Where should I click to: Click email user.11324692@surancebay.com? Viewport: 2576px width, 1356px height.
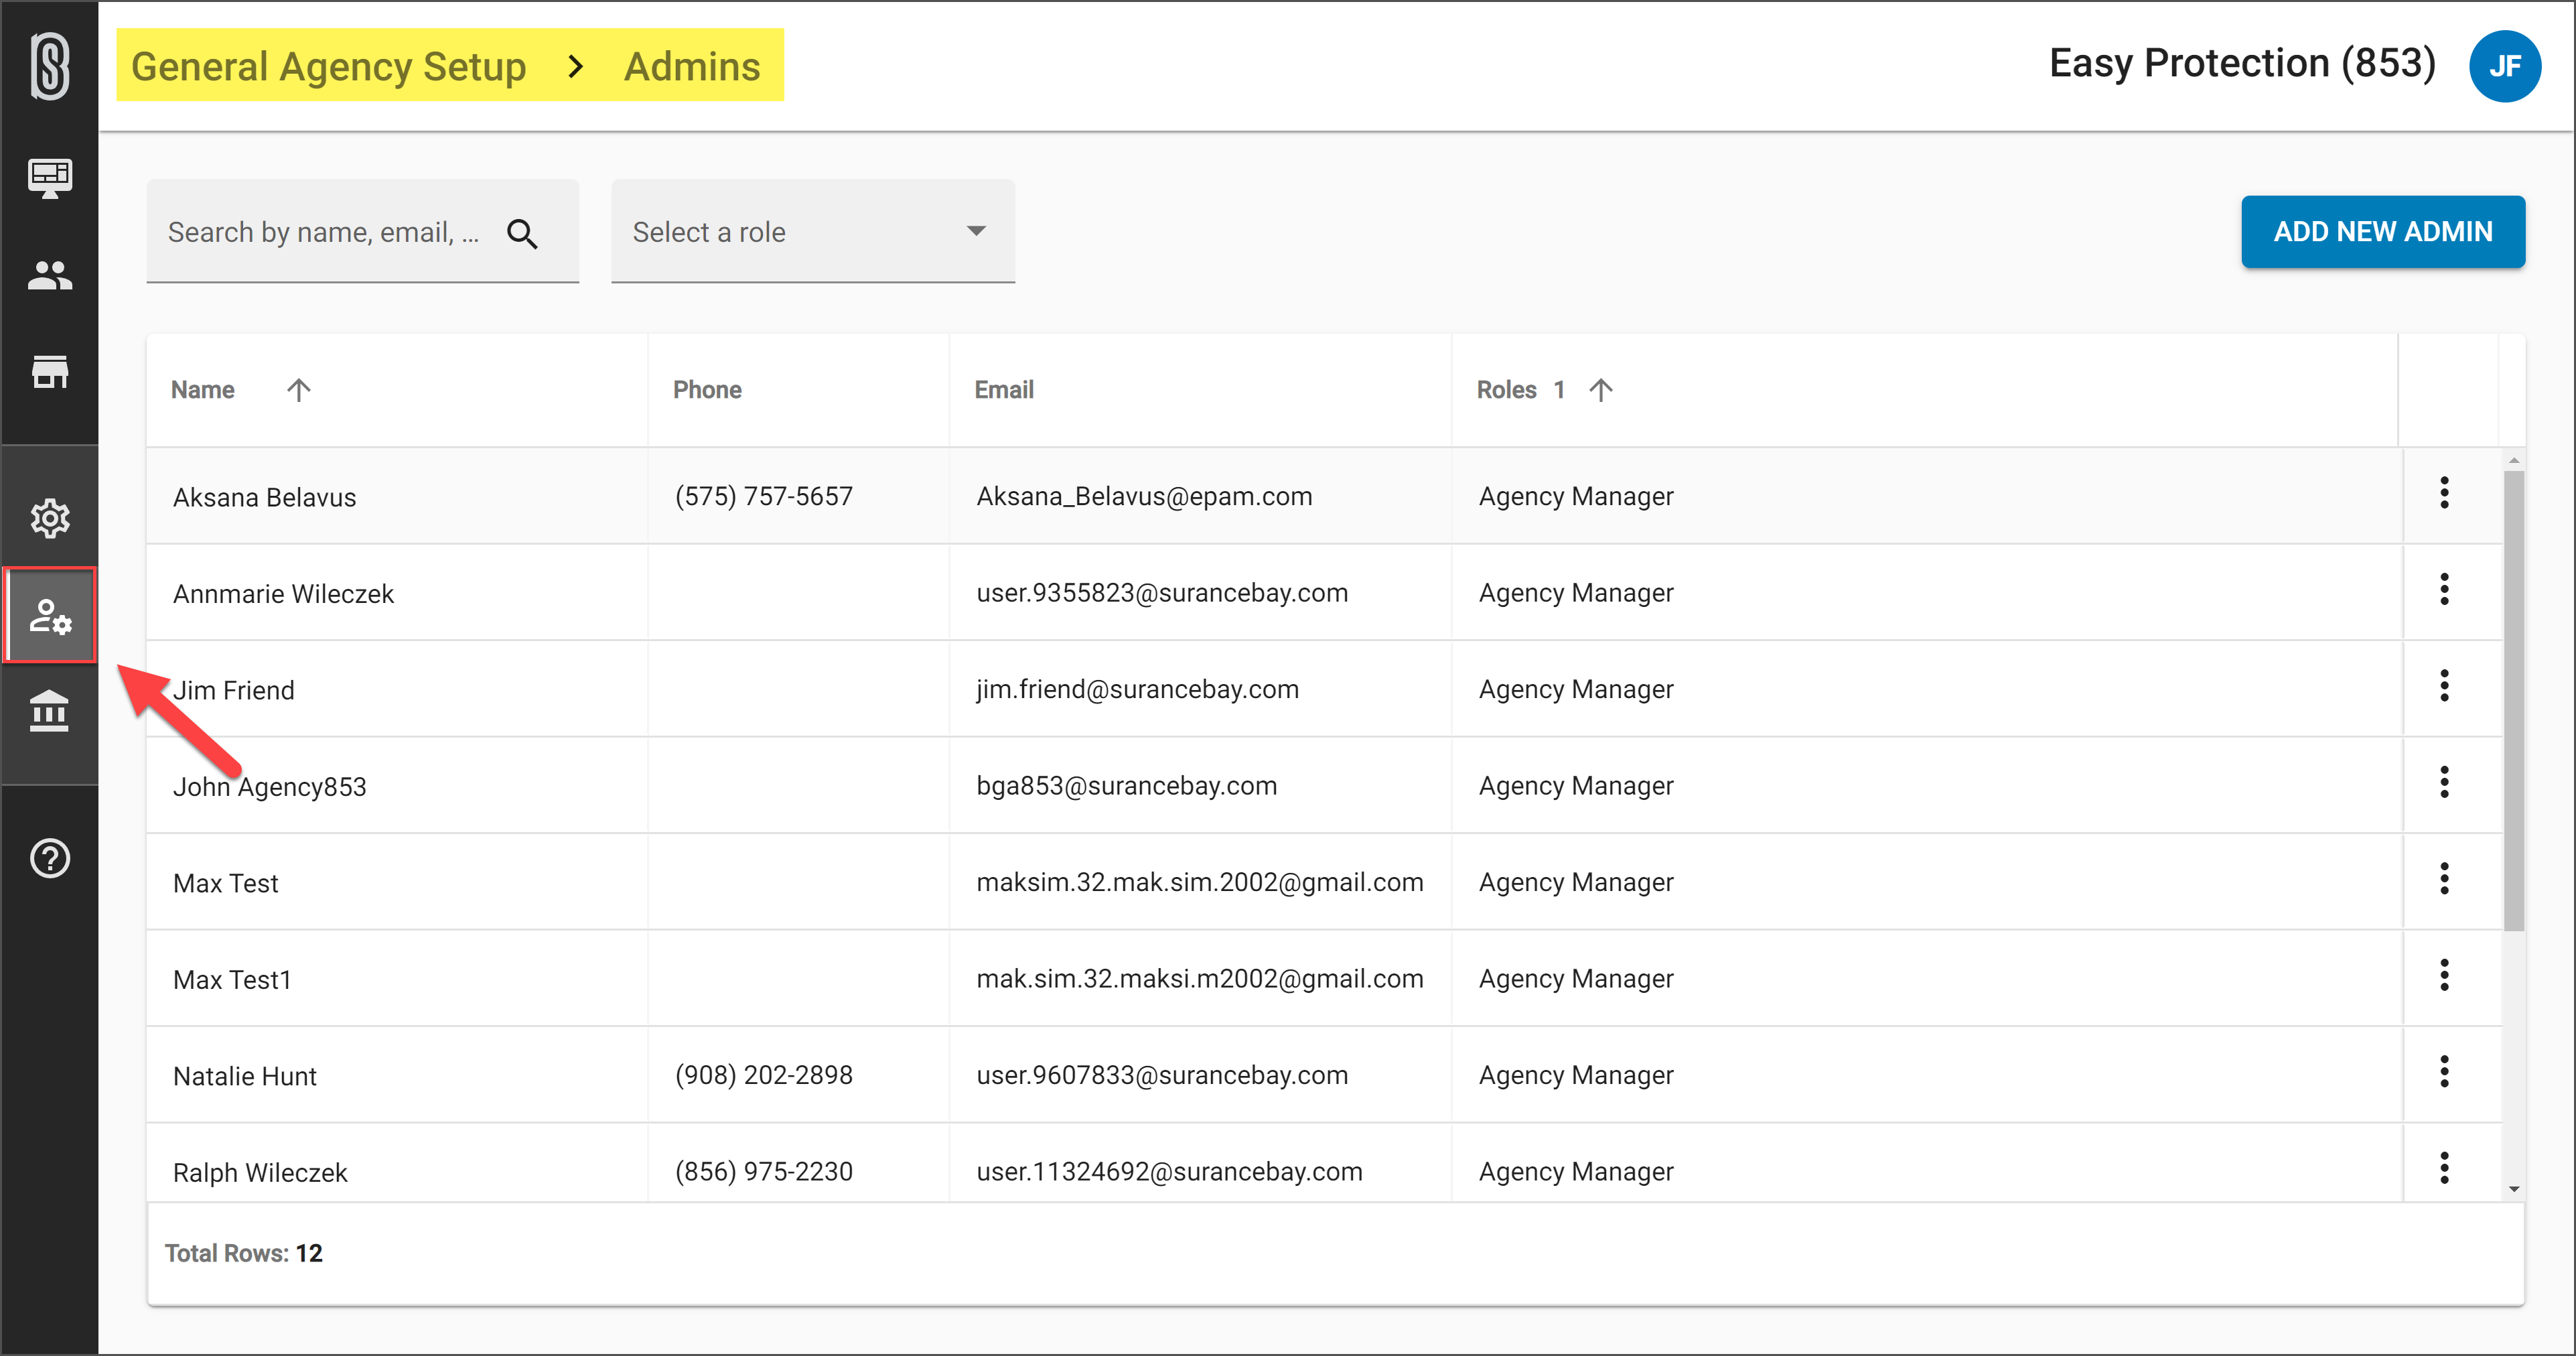click(1170, 1172)
